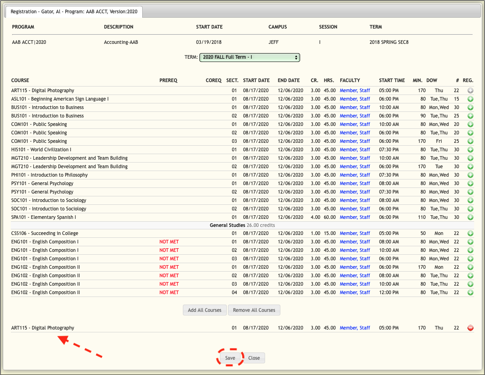Add COM101 Public Speaking section 01
This screenshot has height=375, width=485.
tap(470, 124)
